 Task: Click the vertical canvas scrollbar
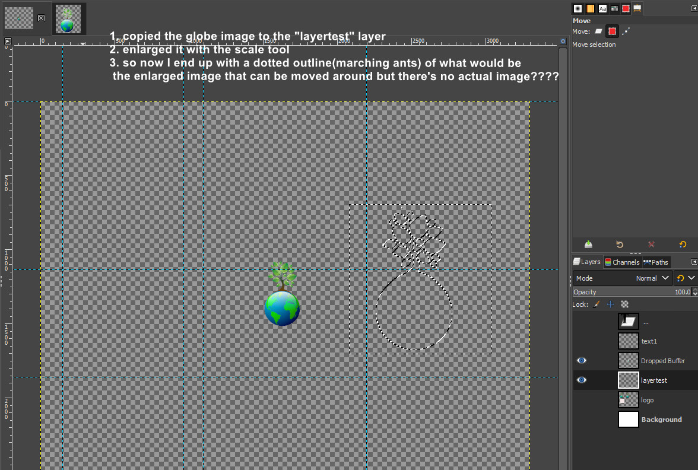point(563,258)
